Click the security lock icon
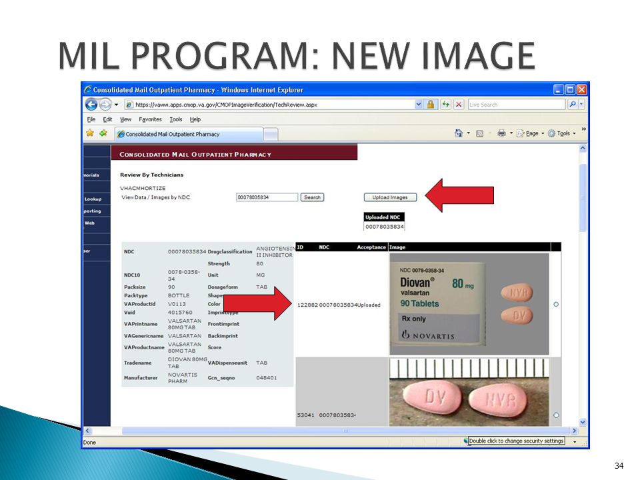The height and width of the screenshot is (480, 640). pyautogui.click(x=430, y=105)
